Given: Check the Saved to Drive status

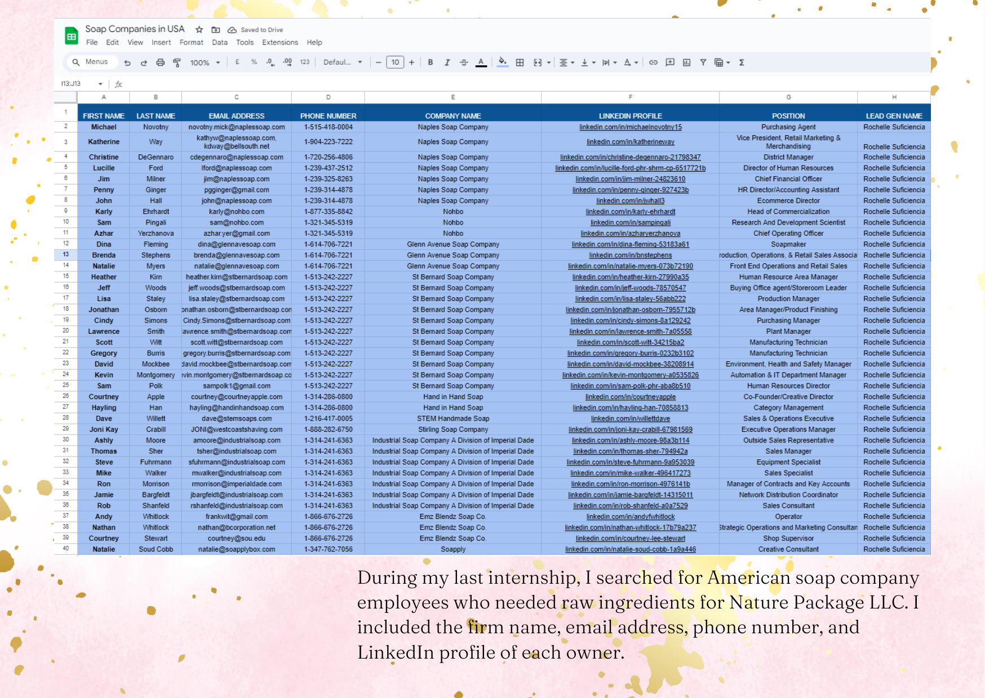Looking at the screenshot, I should [x=255, y=30].
